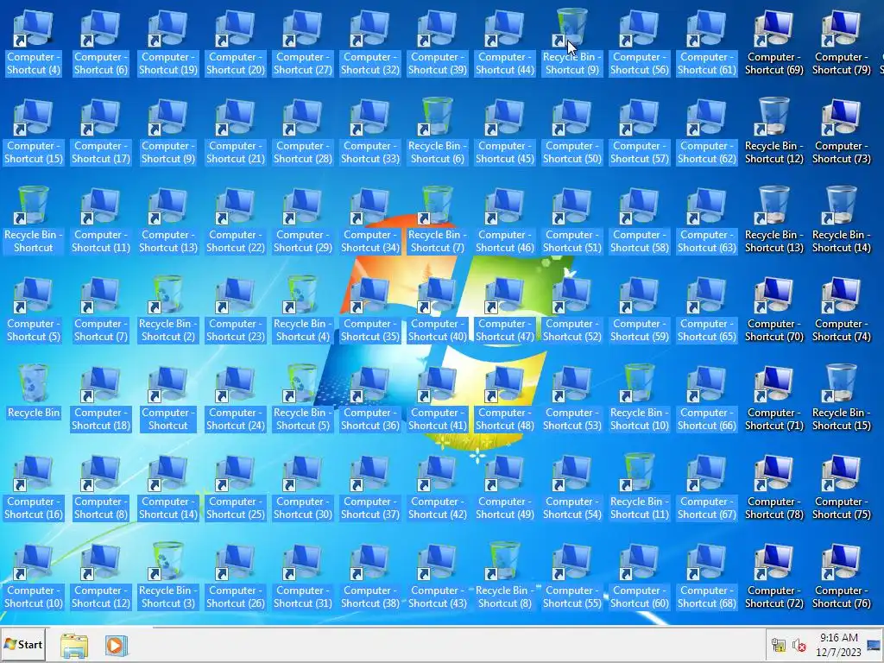
Task: Click Computer - Shortcut (38) icon
Action: [369, 578]
